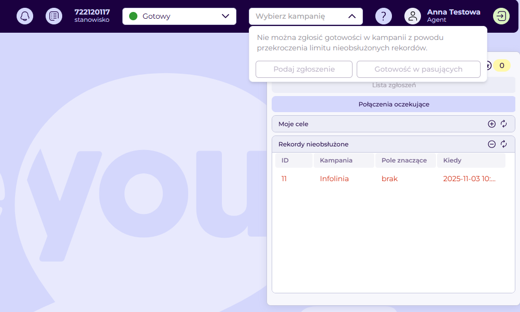The height and width of the screenshot is (312, 520).
Task: Refresh the Moje cele section
Action: [504, 124]
